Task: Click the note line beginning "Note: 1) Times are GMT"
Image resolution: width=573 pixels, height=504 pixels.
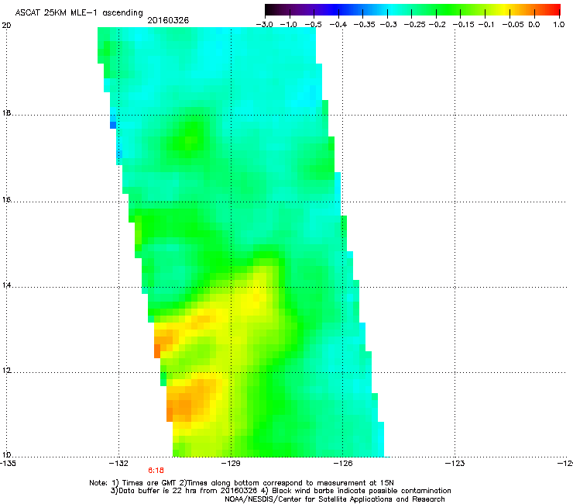Action: click(242, 483)
